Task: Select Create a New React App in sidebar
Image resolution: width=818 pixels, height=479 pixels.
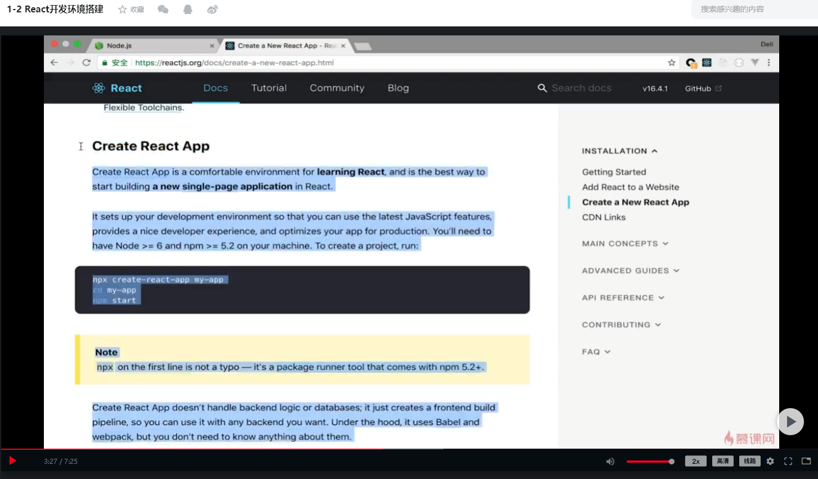Action: [x=635, y=202]
